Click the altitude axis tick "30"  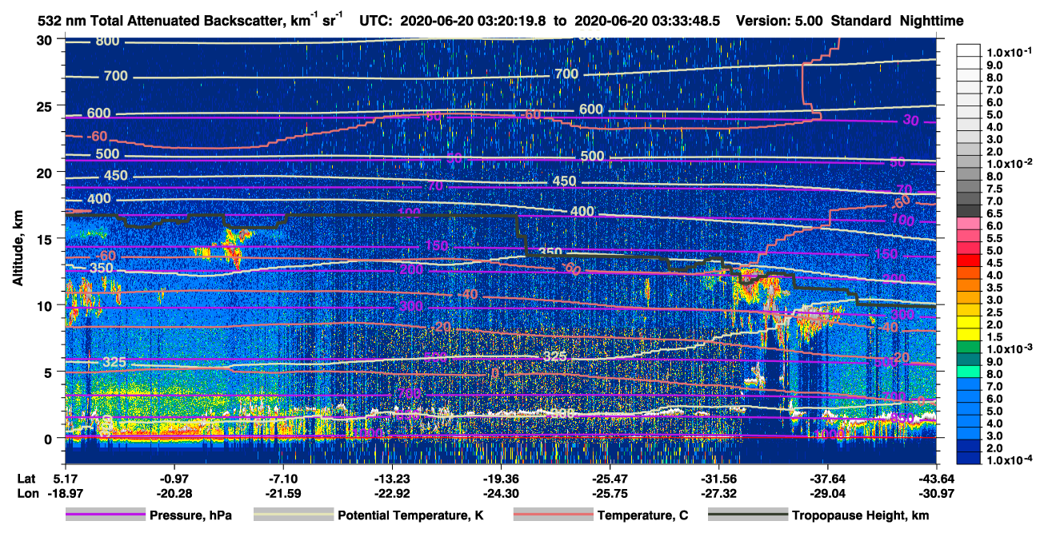(x=46, y=39)
